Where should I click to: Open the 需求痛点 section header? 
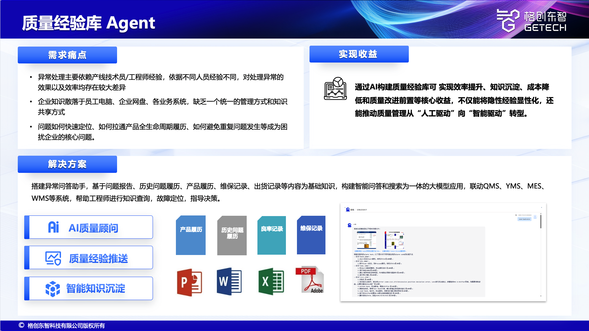click(67, 55)
